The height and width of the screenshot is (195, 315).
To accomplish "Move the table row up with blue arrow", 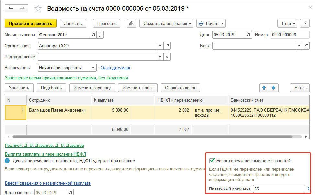I will point(264,88).
